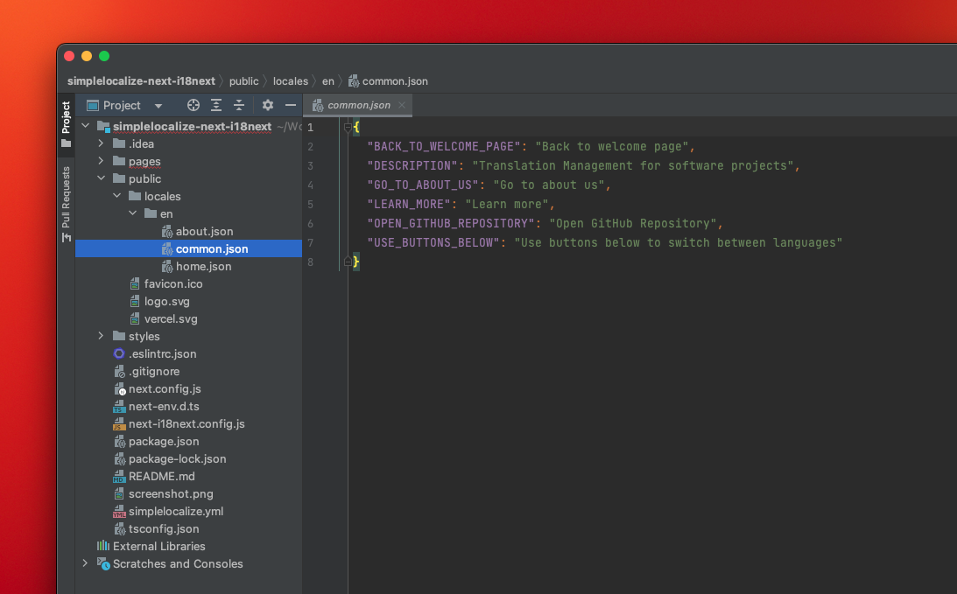This screenshot has width=957, height=594.
Task: Click the next-env.d.ts TypeScript file icon
Action: pyautogui.click(x=119, y=406)
